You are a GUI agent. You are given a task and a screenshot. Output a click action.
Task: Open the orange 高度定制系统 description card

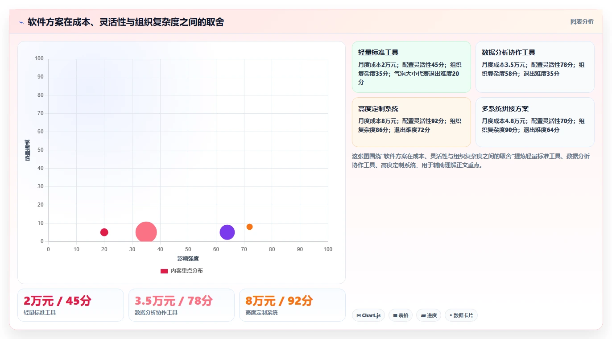411,122
